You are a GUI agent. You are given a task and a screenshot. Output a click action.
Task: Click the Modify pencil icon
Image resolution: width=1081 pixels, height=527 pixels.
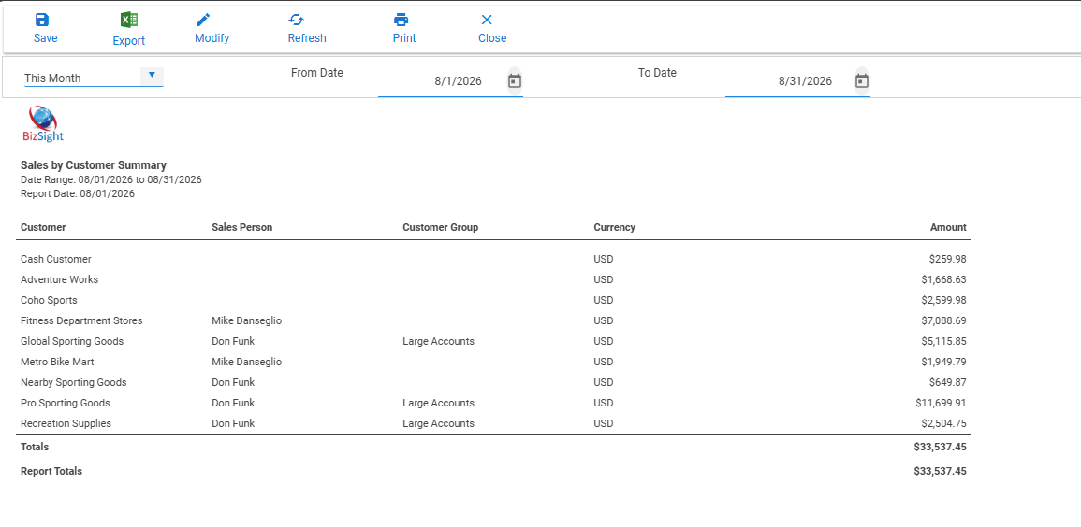[x=203, y=20]
